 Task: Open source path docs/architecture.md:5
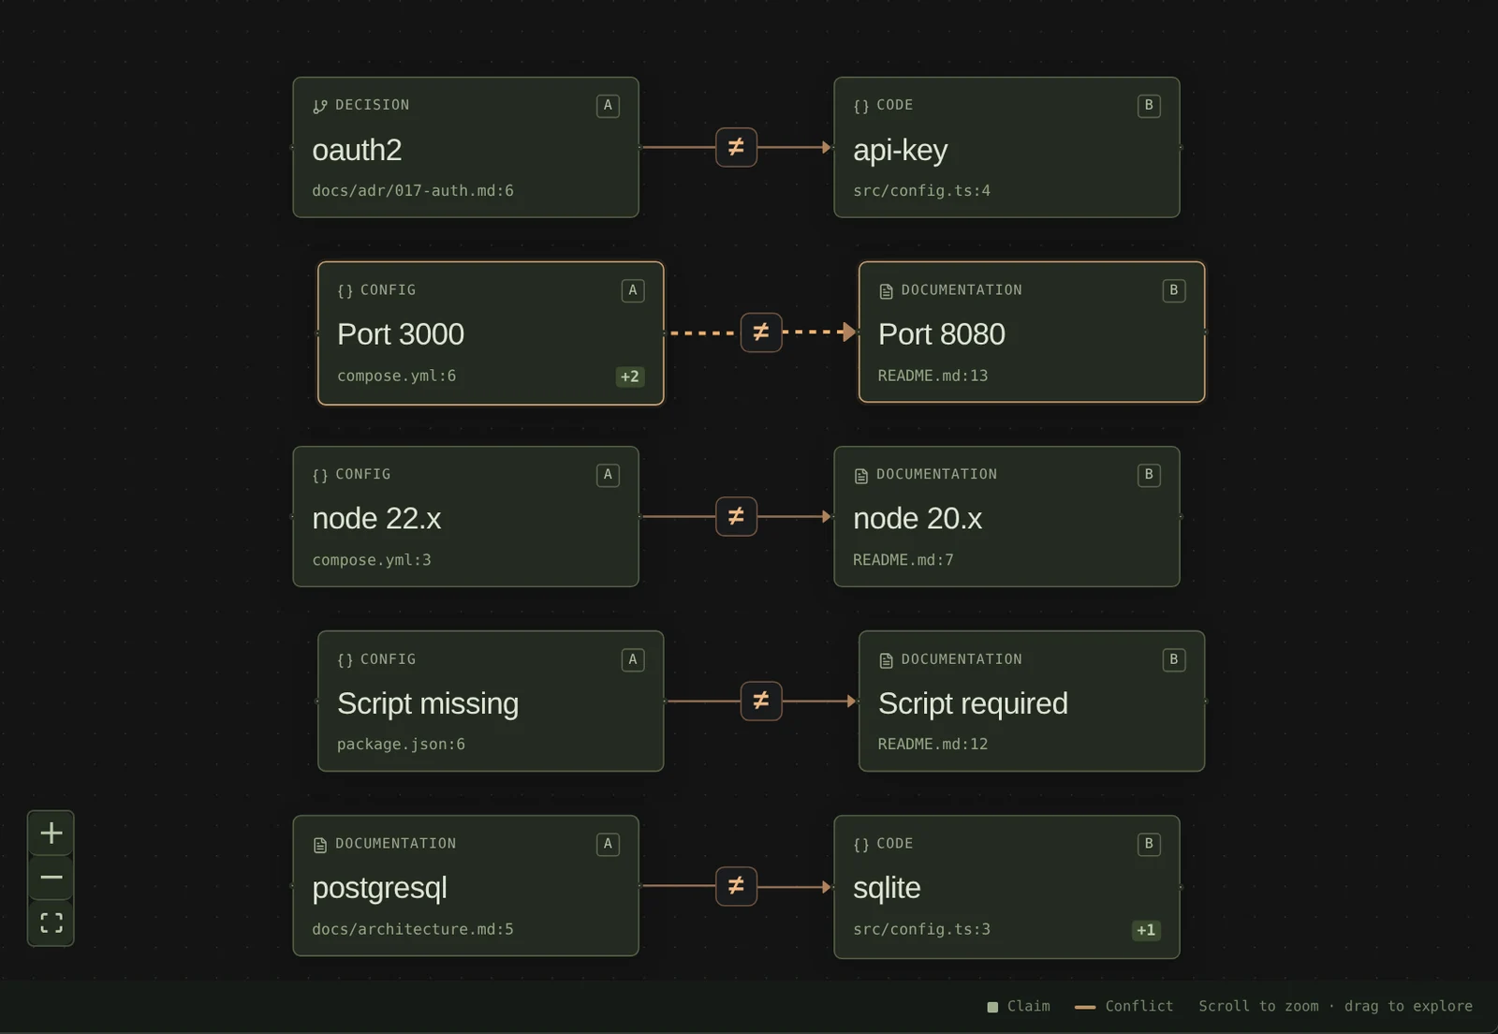413,930
